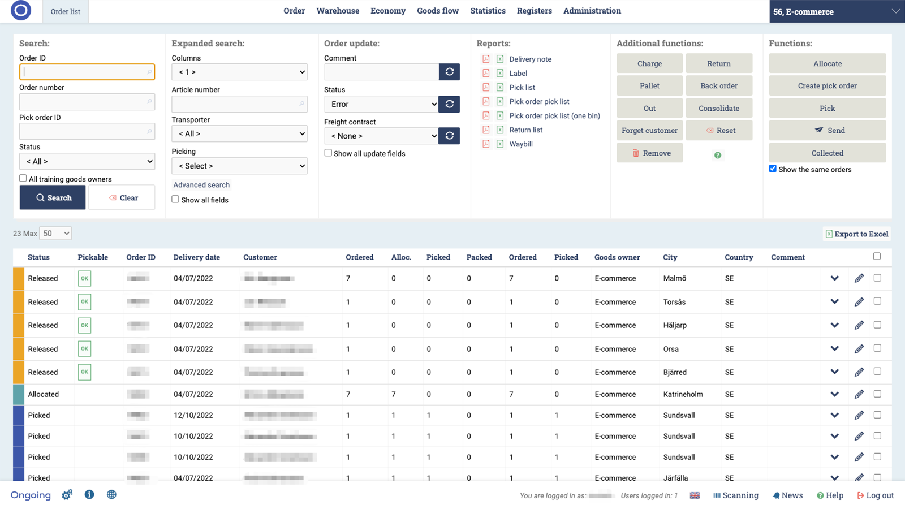Switch to the Warehouse menu
This screenshot has height=509, width=905.
(x=338, y=11)
